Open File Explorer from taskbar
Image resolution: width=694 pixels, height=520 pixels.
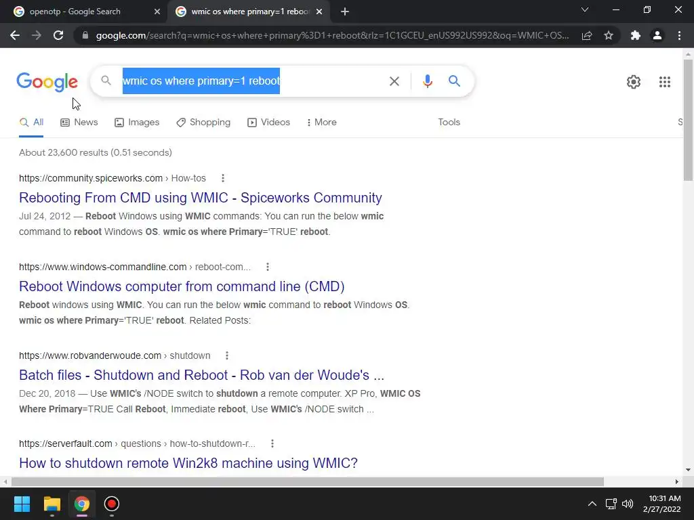pyautogui.click(x=52, y=504)
